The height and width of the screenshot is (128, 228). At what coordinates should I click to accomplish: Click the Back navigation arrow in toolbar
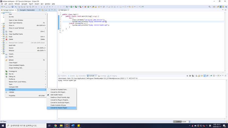point(133,7)
